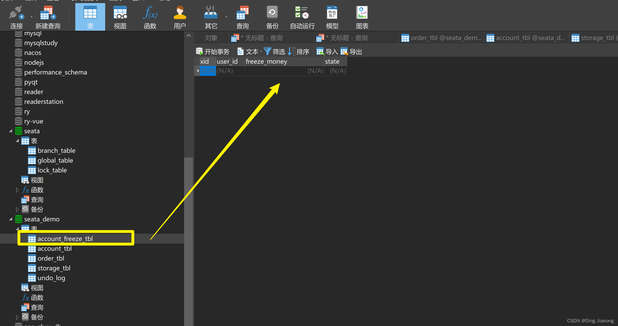
Task: Click the freeze_money column header
Action: [x=285, y=61]
